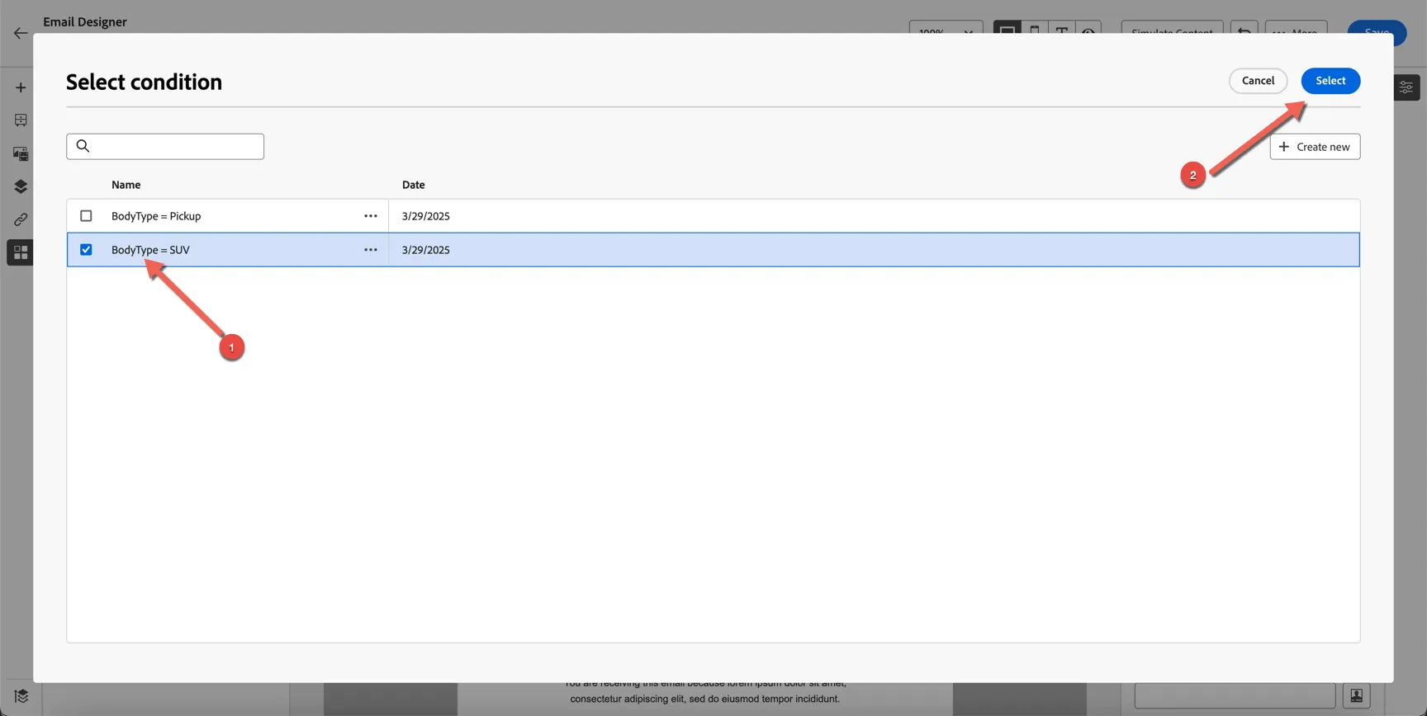Open more actions for BodyType = Pickup
This screenshot has width=1427, height=716.
point(371,216)
